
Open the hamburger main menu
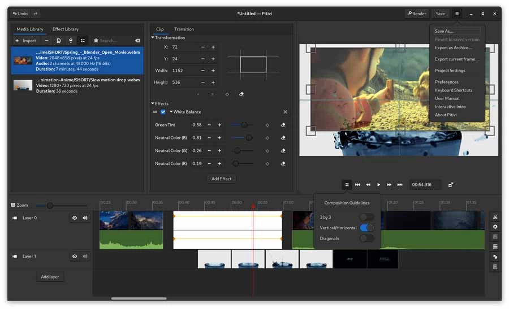pyautogui.click(x=457, y=14)
